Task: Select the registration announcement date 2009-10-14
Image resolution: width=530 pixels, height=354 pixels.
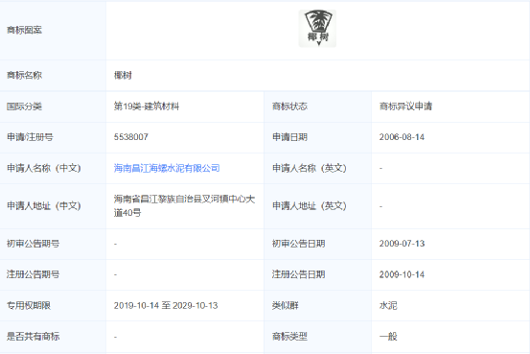Action: coord(402,274)
